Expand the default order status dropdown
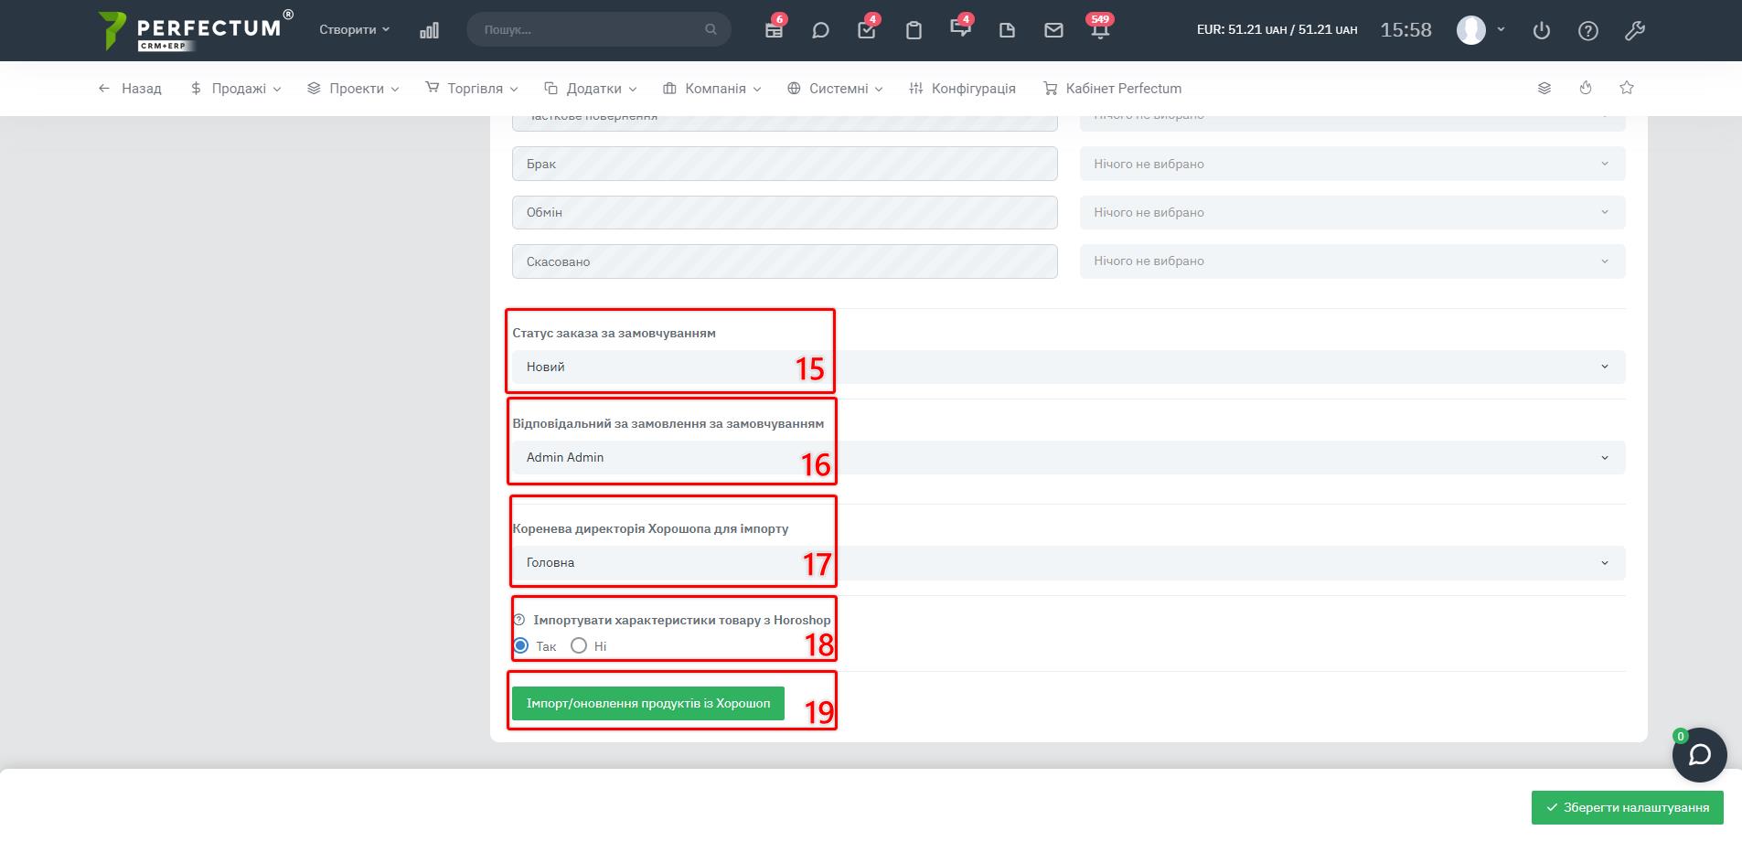This screenshot has width=1742, height=841. (x=1067, y=367)
